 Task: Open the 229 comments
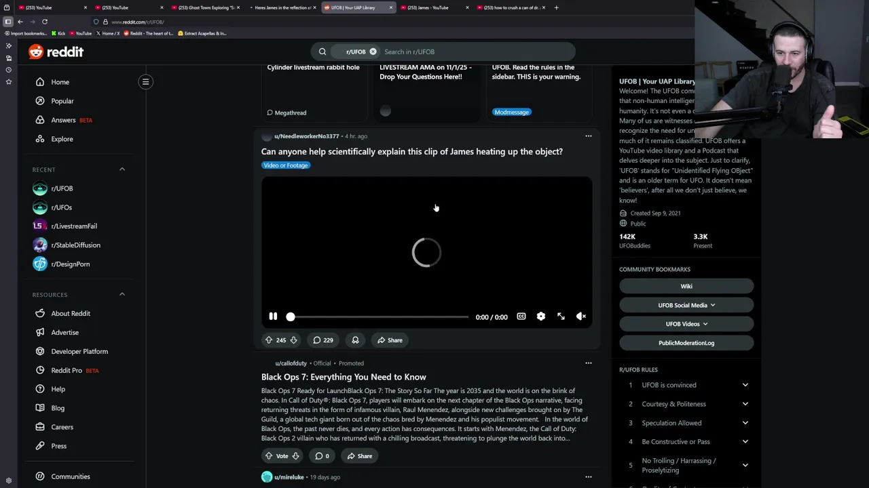pyautogui.click(x=323, y=340)
